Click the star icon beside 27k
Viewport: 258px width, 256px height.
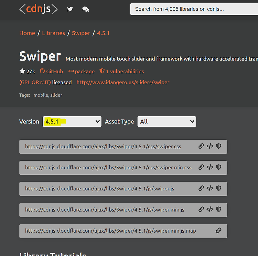click(22, 71)
